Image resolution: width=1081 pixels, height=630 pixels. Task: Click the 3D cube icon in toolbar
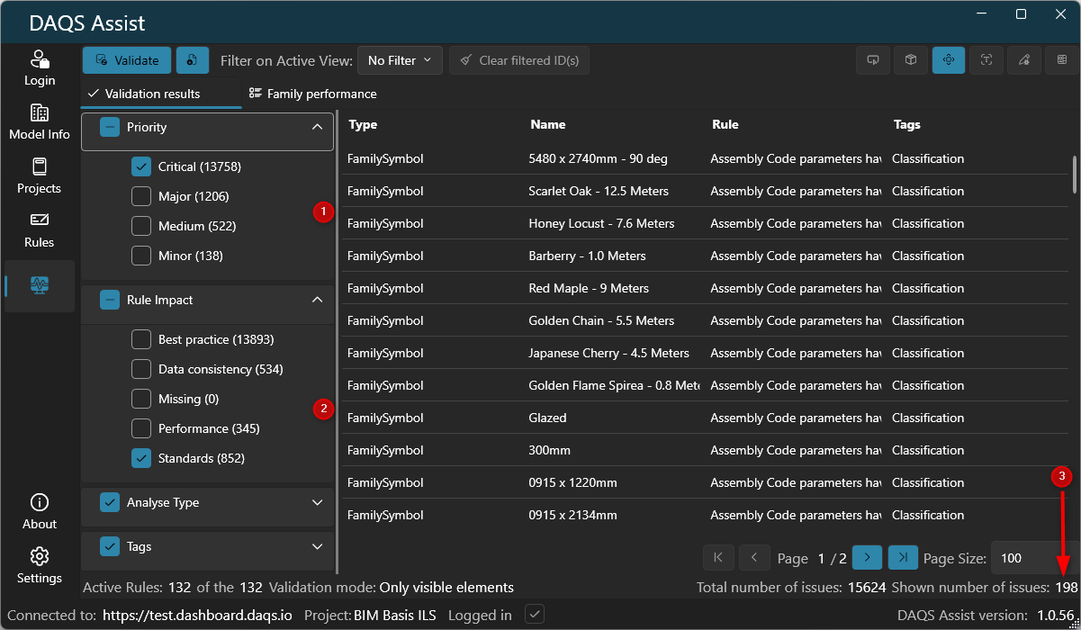[911, 60]
